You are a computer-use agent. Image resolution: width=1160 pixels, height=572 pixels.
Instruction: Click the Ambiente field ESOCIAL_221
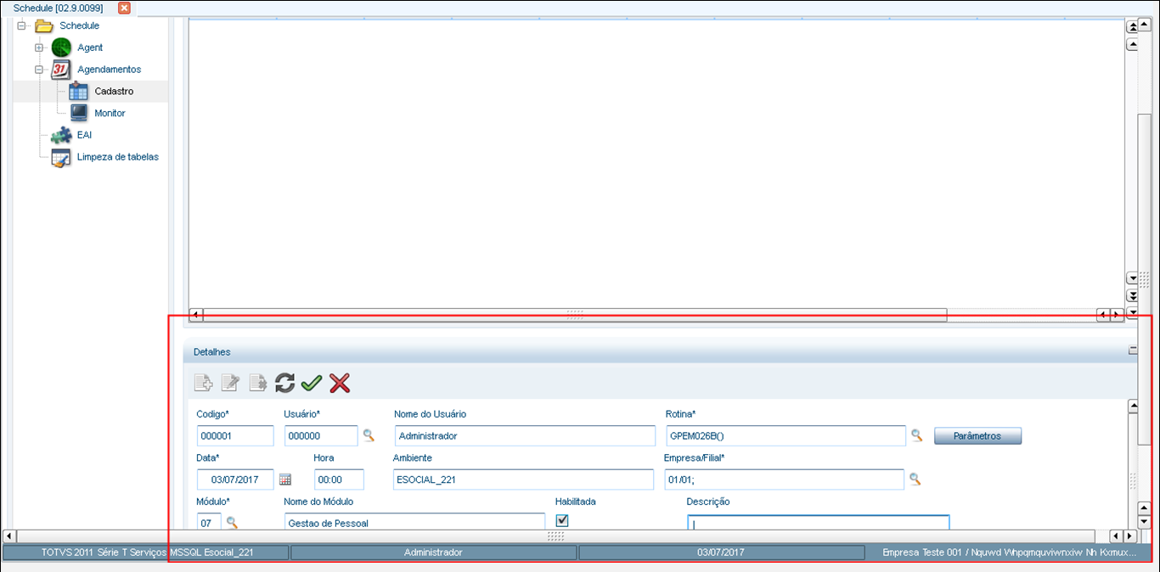tap(523, 479)
